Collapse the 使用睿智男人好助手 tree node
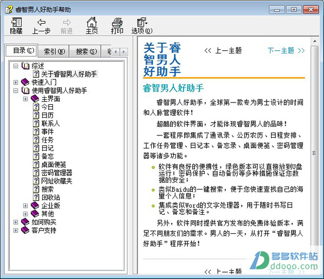324x279 pixels. (x=16, y=91)
